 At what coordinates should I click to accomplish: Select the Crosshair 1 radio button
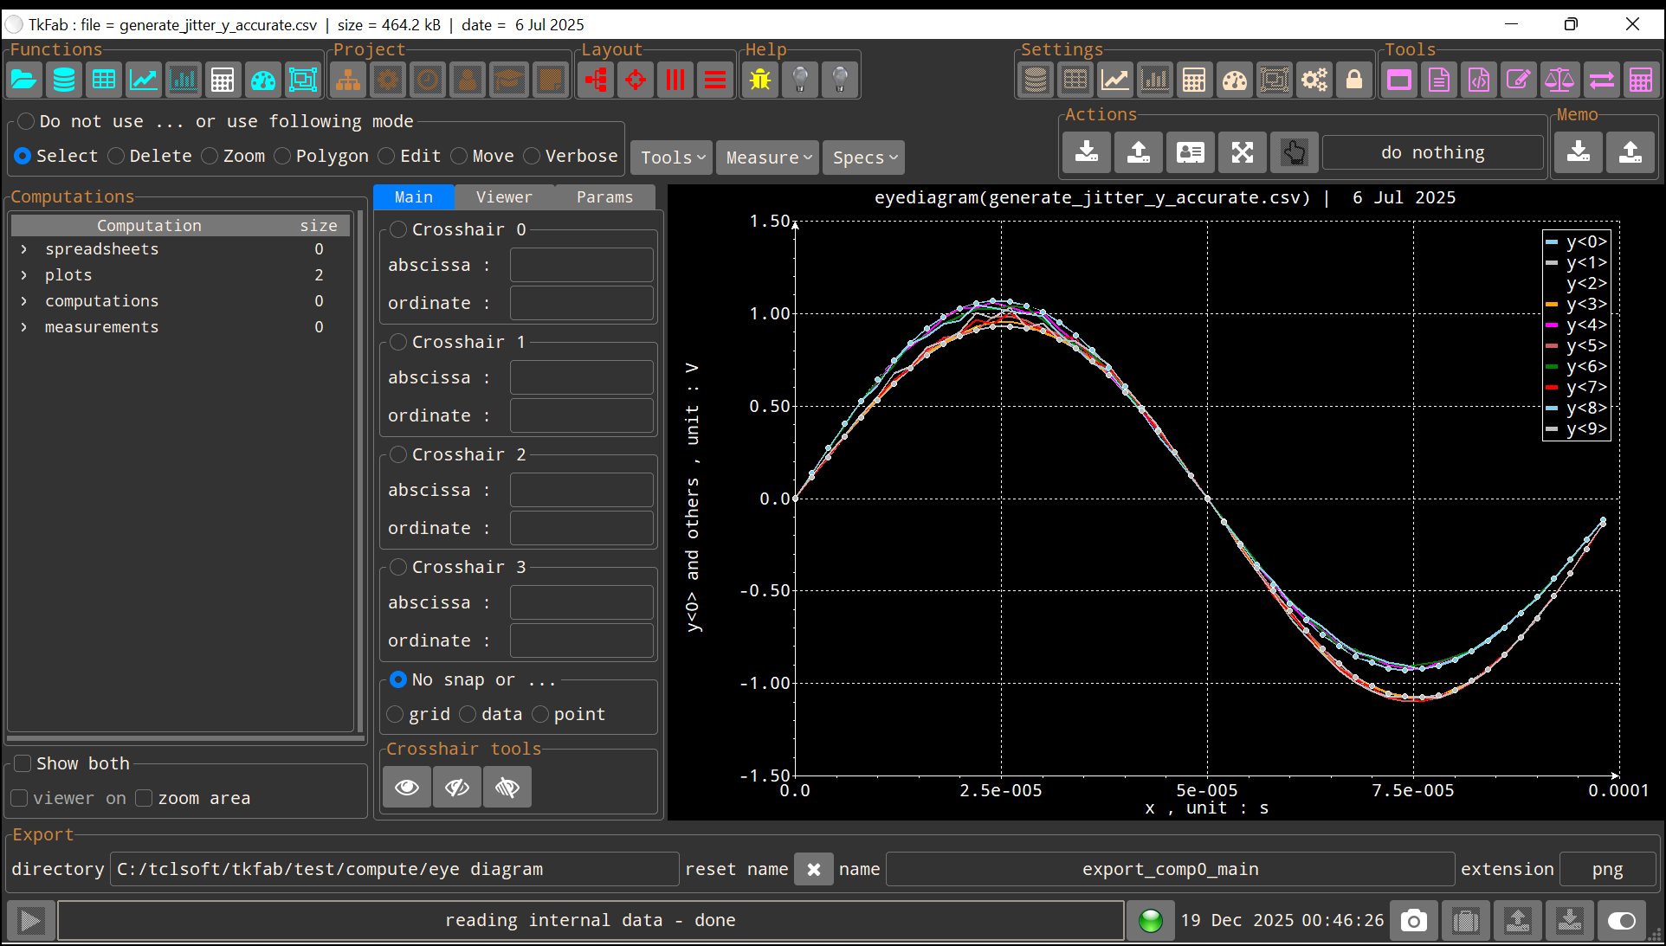click(398, 342)
